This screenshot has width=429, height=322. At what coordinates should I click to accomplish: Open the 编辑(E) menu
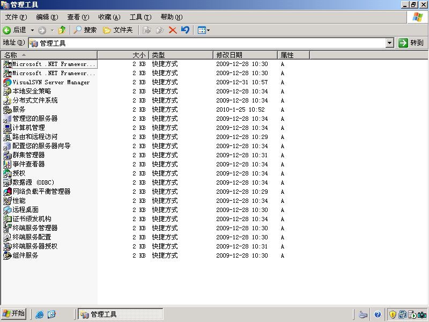point(47,17)
